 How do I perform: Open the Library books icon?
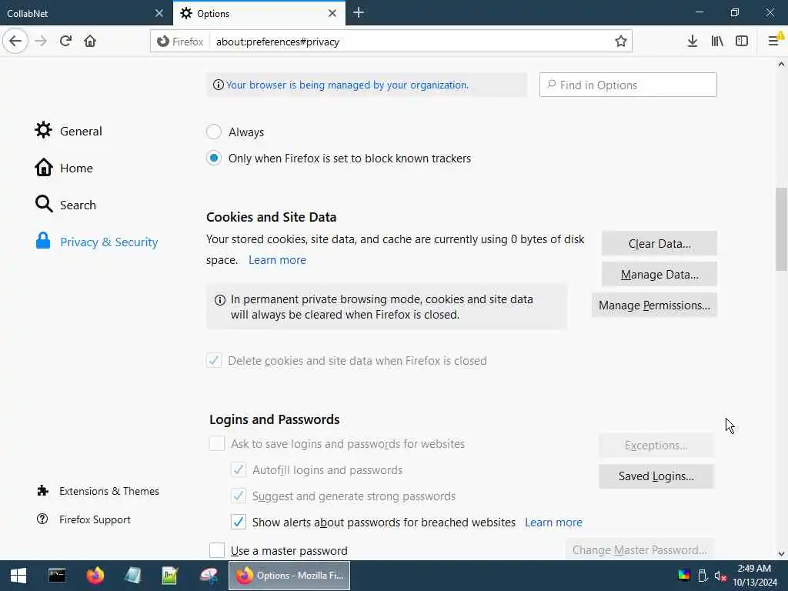pyautogui.click(x=717, y=42)
